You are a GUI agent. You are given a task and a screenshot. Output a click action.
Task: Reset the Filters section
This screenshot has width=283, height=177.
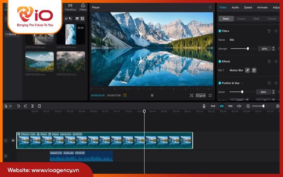[269, 31]
